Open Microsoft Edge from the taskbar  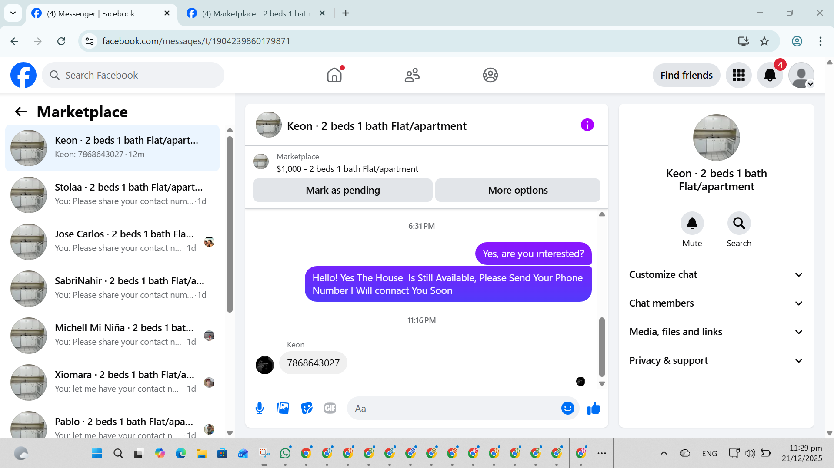pos(180,453)
